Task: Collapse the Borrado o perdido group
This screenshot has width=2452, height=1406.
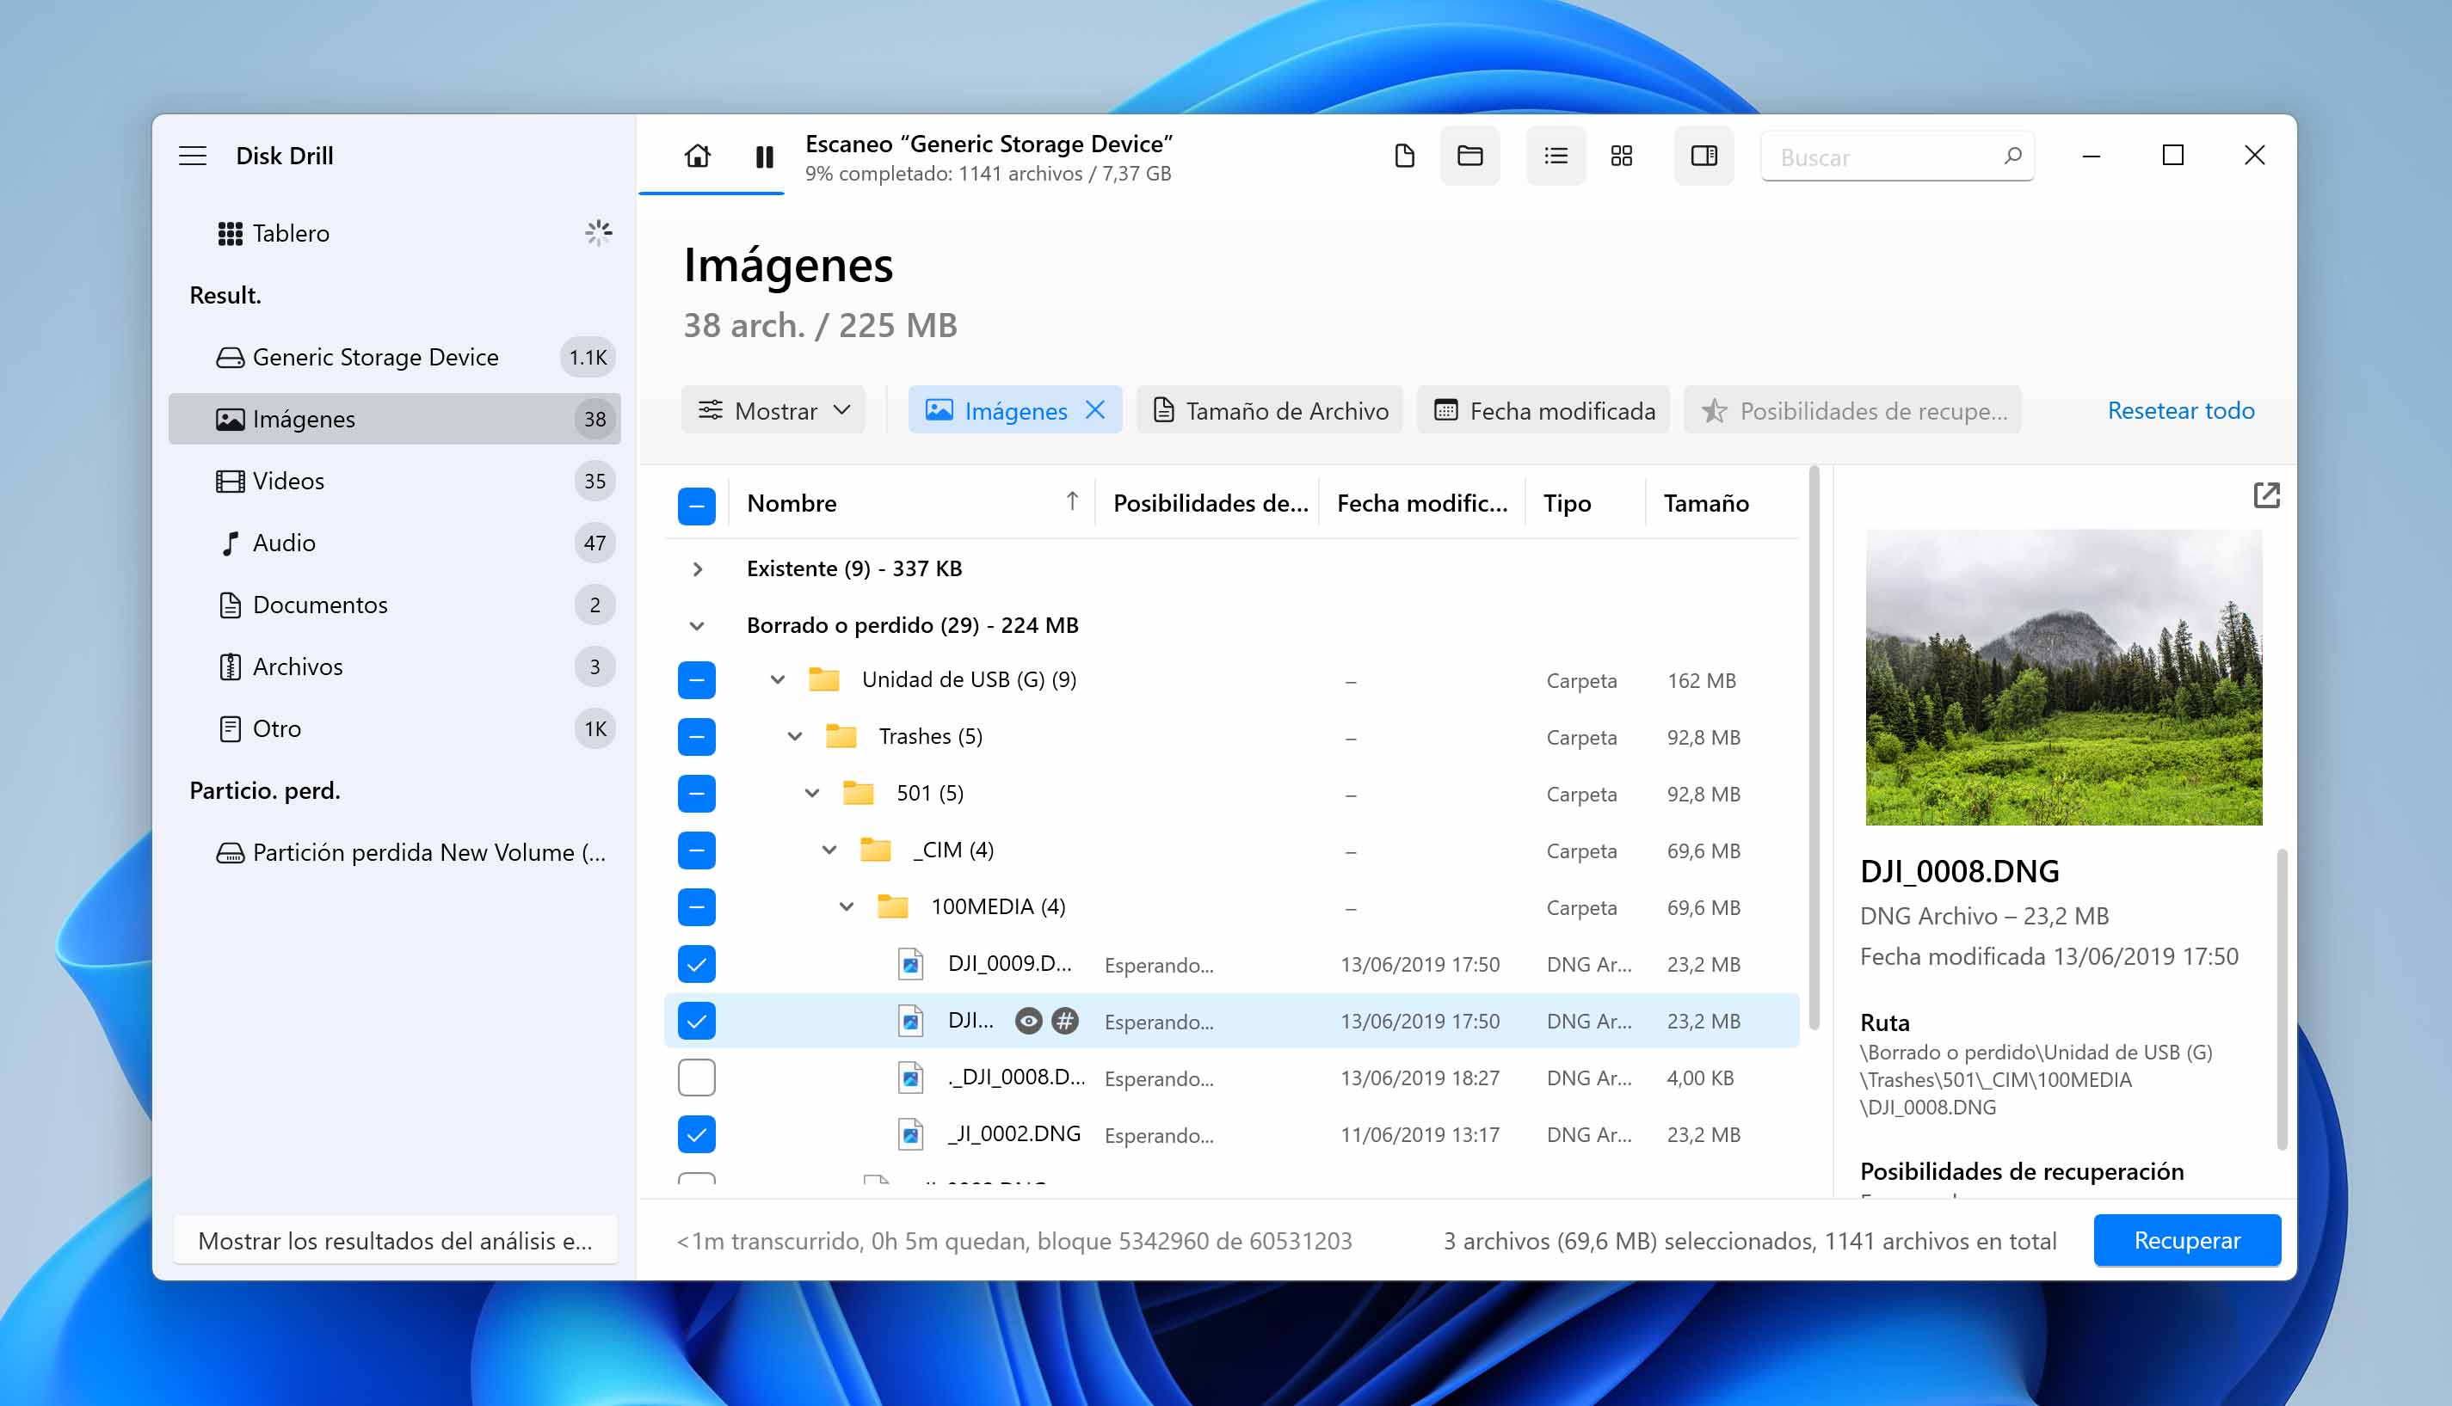Action: pyautogui.click(x=697, y=626)
